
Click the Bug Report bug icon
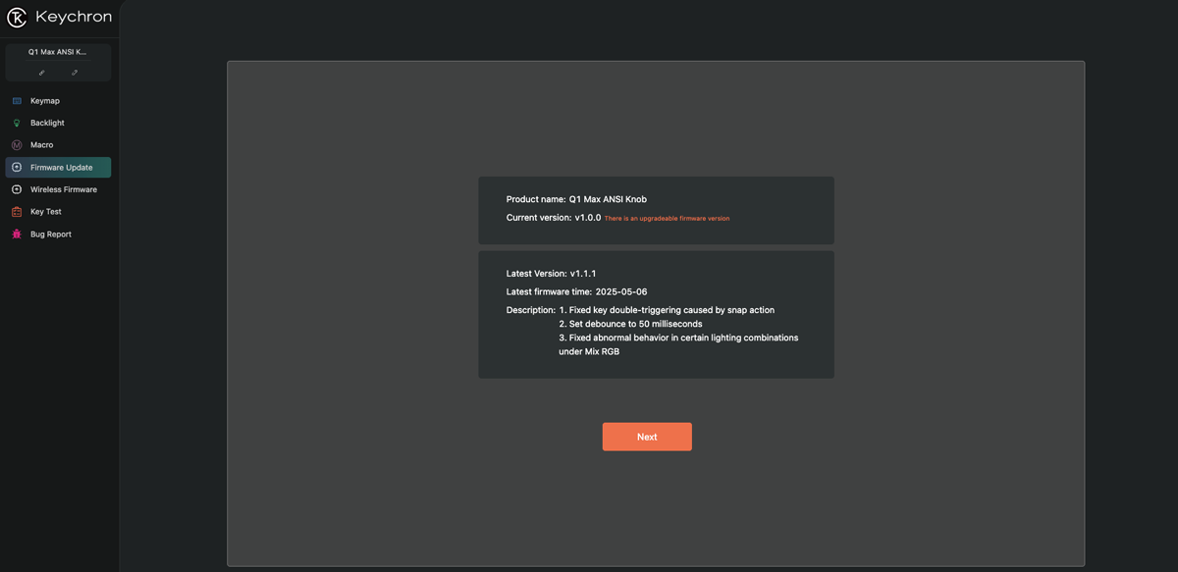coord(17,234)
